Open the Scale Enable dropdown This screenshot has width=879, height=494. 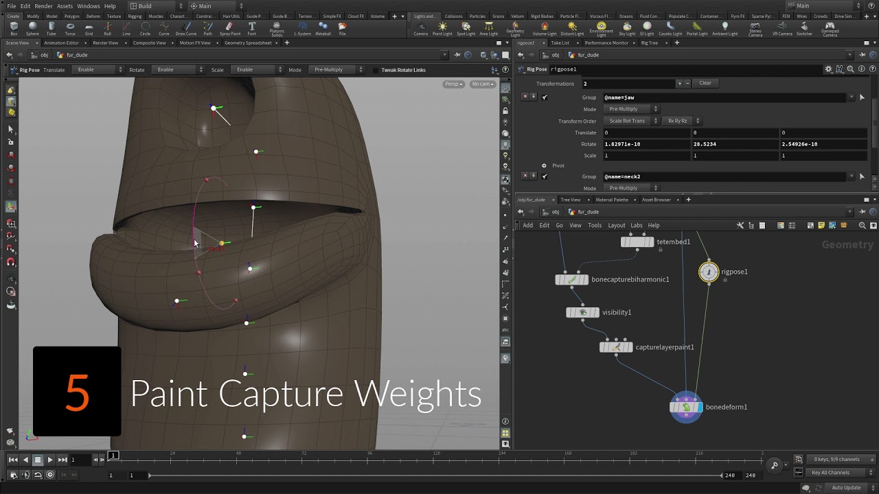point(256,69)
